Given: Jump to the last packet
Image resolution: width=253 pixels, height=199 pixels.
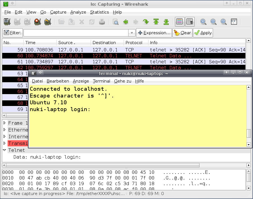Looking at the screenshot, I should click(166, 22).
